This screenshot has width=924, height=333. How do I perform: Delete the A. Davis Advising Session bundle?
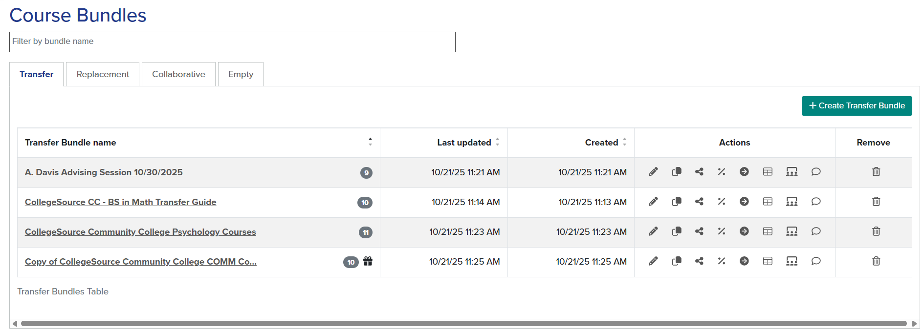point(876,172)
